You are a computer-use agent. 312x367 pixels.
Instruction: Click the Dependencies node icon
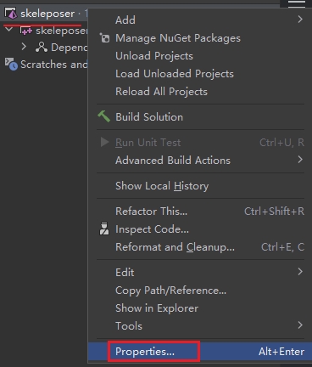(x=42, y=47)
